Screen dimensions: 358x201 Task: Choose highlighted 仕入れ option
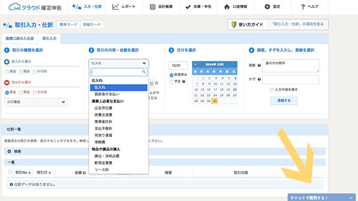point(119,88)
